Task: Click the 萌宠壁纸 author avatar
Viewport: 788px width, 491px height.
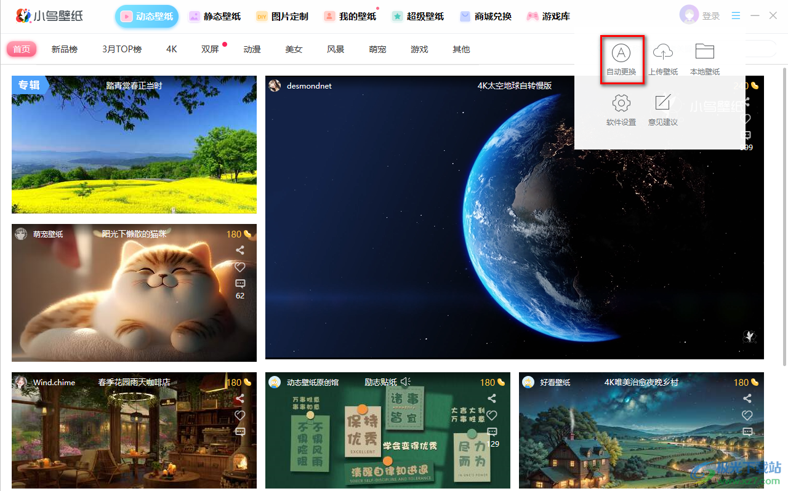Action: coord(21,234)
